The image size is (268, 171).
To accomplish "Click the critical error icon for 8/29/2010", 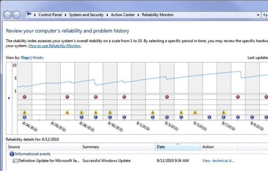I will 96,97.
